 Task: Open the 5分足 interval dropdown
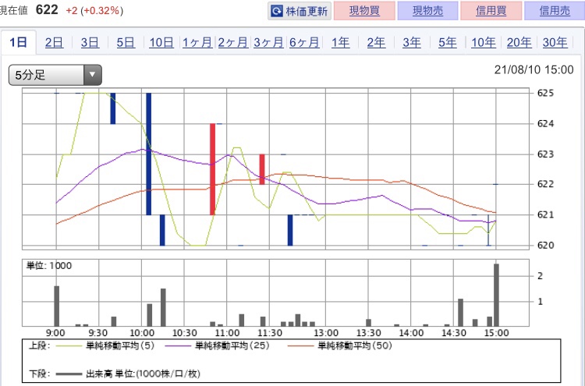pos(55,75)
